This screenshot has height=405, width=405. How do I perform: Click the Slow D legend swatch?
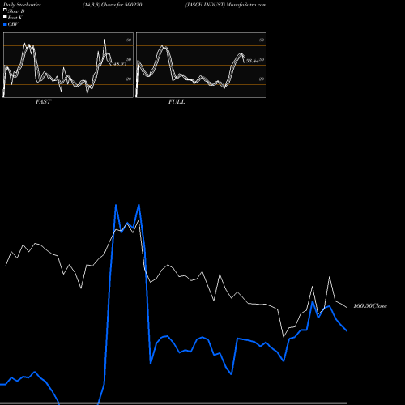(x=5, y=10)
